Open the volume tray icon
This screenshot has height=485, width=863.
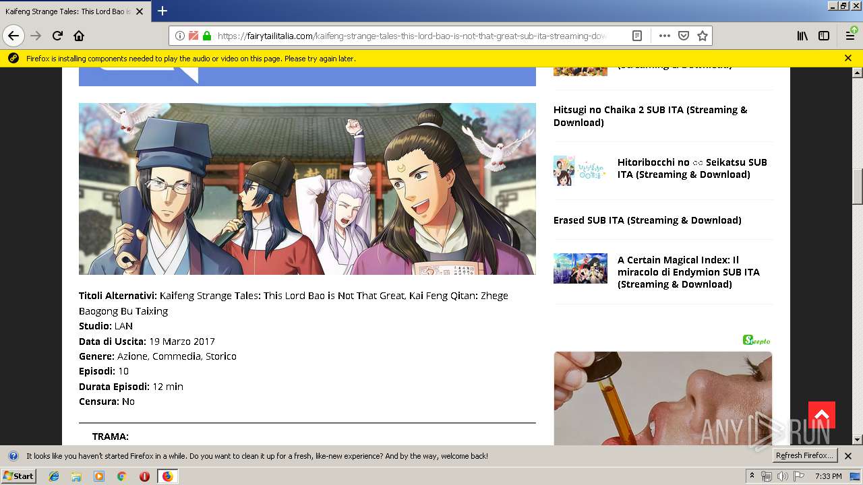click(783, 476)
